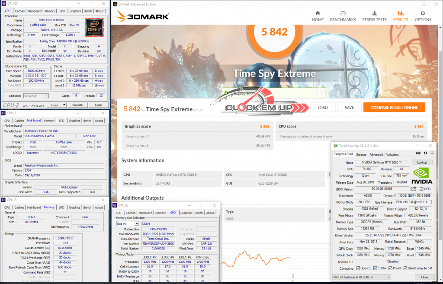This screenshot has height=284, width=443.
Task: Click the BIOS Version 90.02.0B.00.BB field
Action: click(382, 189)
